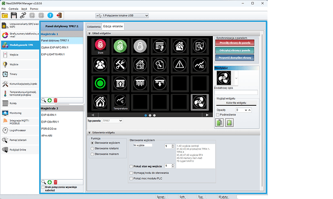Select house with magnifier widget
The width and height of the screenshot is (333, 199).
(x=180, y=46)
